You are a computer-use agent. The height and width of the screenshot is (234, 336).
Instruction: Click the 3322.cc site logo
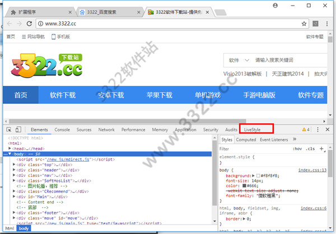[46, 65]
